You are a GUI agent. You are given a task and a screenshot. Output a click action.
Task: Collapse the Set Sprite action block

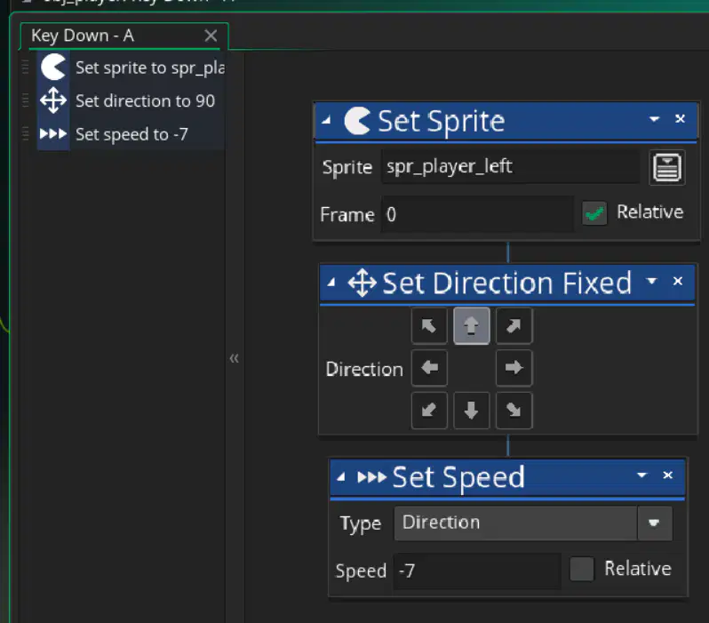coord(326,120)
